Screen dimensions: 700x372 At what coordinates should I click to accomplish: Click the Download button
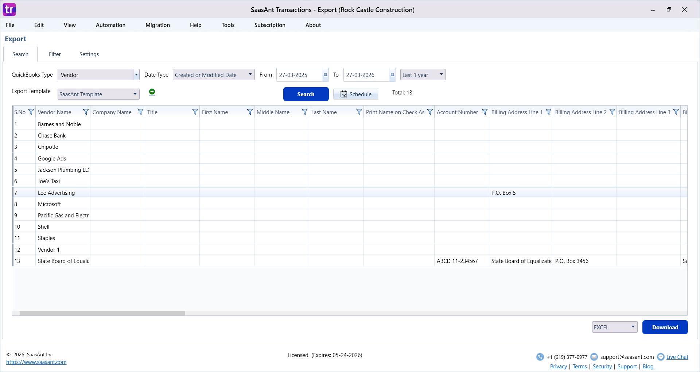(x=665, y=327)
